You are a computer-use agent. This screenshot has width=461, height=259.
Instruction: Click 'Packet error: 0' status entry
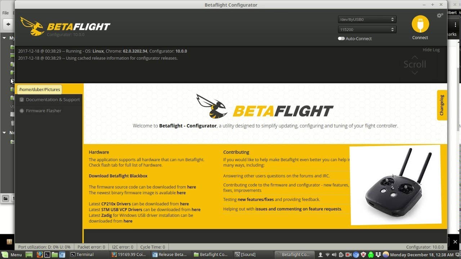[91, 247]
